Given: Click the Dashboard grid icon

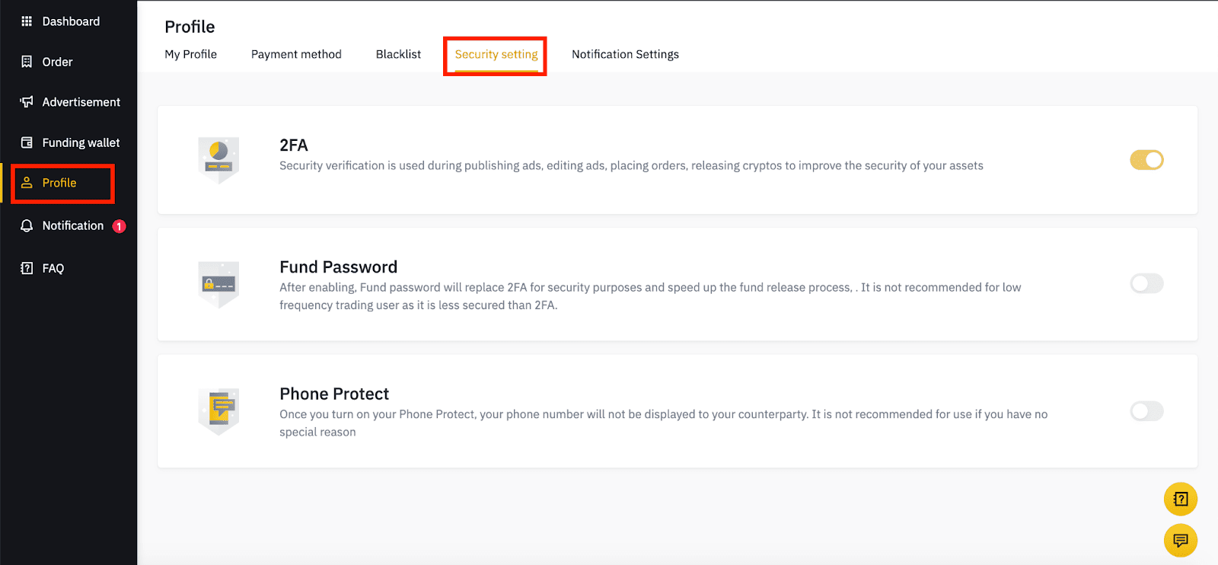Looking at the screenshot, I should 27,21.
